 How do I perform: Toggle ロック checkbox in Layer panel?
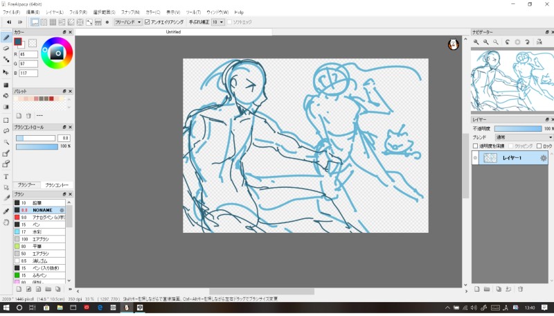tap(539, 146)
